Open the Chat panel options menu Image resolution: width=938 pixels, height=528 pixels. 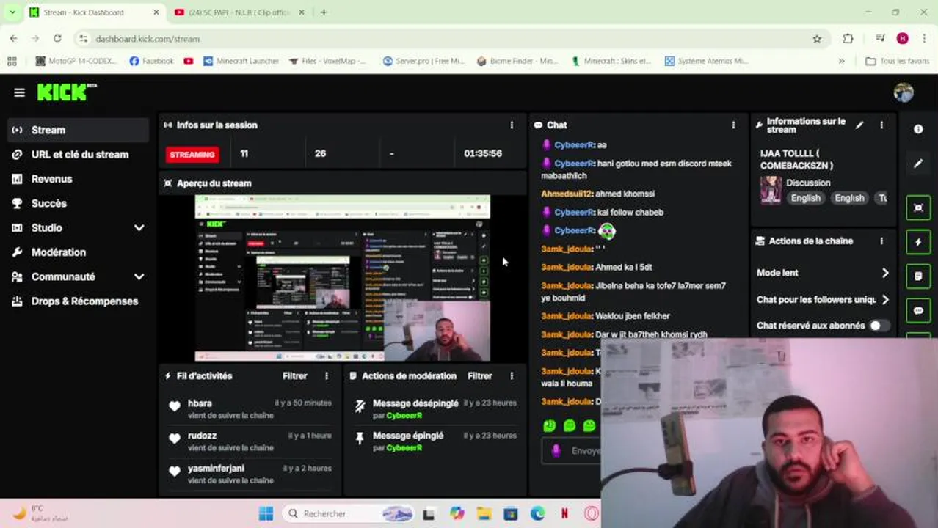click(x=733, y=125)
